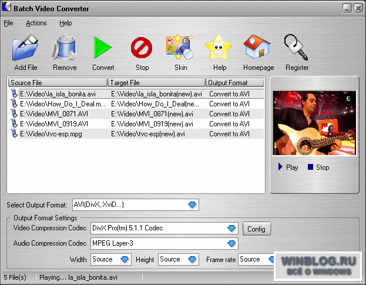Select source E:\Video\tvc-esp.mpg
The width and height of the screenshot is (366, 285).
51,134
